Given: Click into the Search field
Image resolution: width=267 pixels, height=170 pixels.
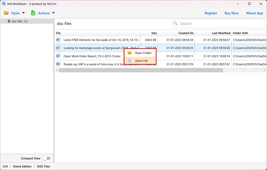Looking at the screenshot, I should (x=218, y=23).
